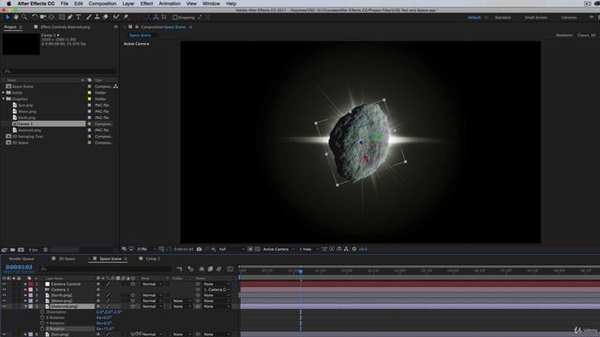Image resolution: width=600 pixels, height=337 pixels.
Task: Select the Selection arrow tool
Action: tap(7, 17)
